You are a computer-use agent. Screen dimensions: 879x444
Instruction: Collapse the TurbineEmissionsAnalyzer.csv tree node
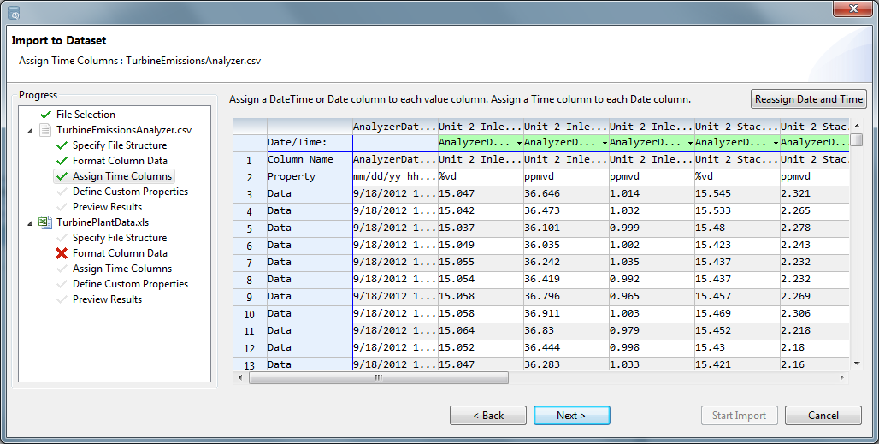coord(32,130)
